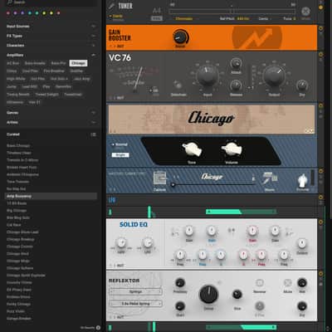The width and height of the screenshot is (332, 332).
Task: Click the first red color tag dot
Action: [x=8, y=13]
